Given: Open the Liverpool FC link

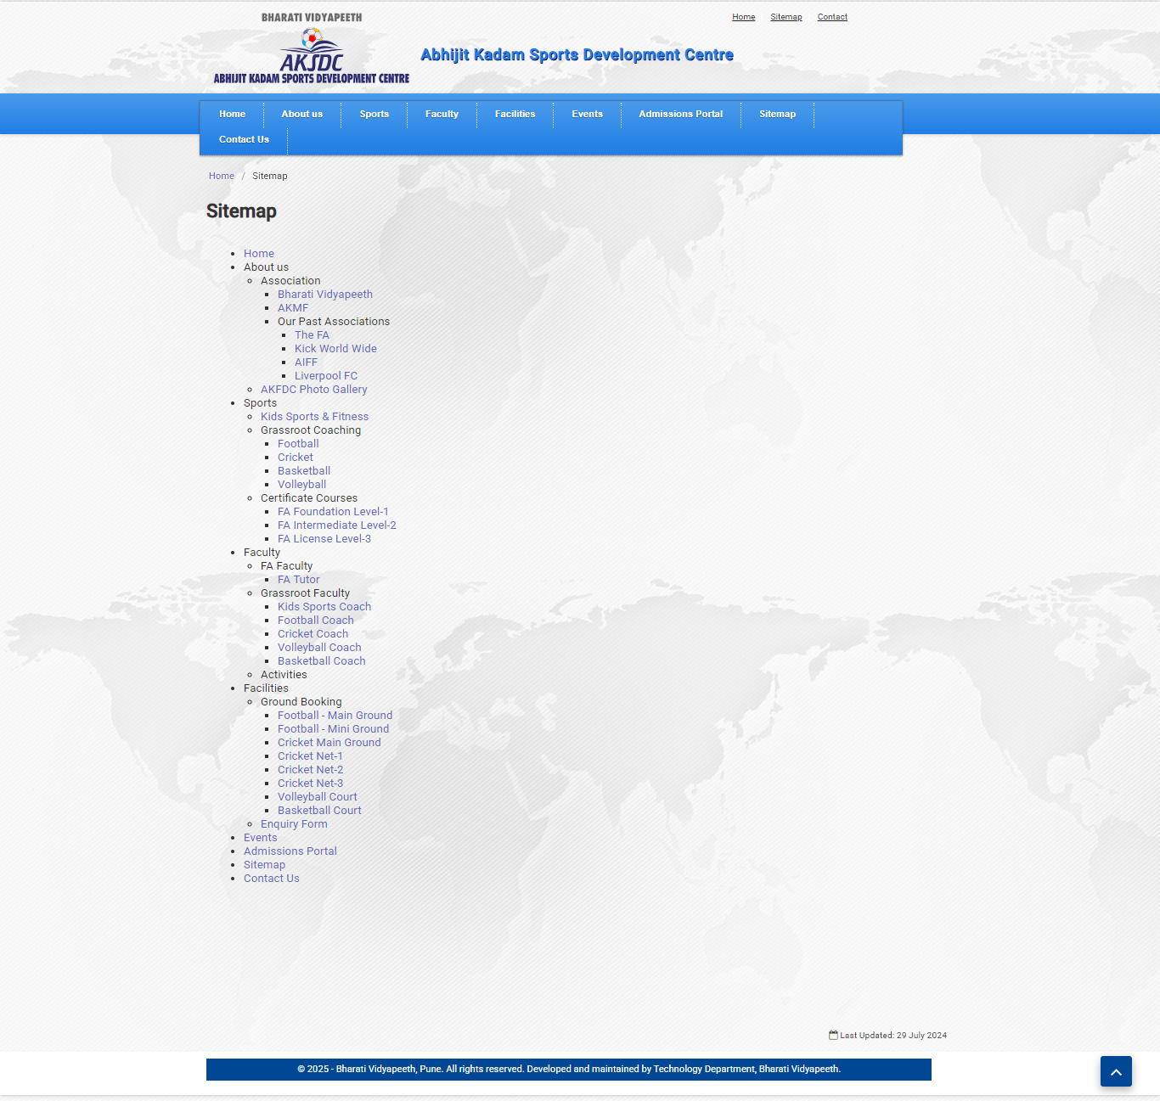Looking at the screenshot, I should point(326,376).
